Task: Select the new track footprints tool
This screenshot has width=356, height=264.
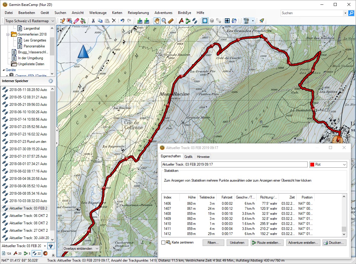Action: pos(195,21)
